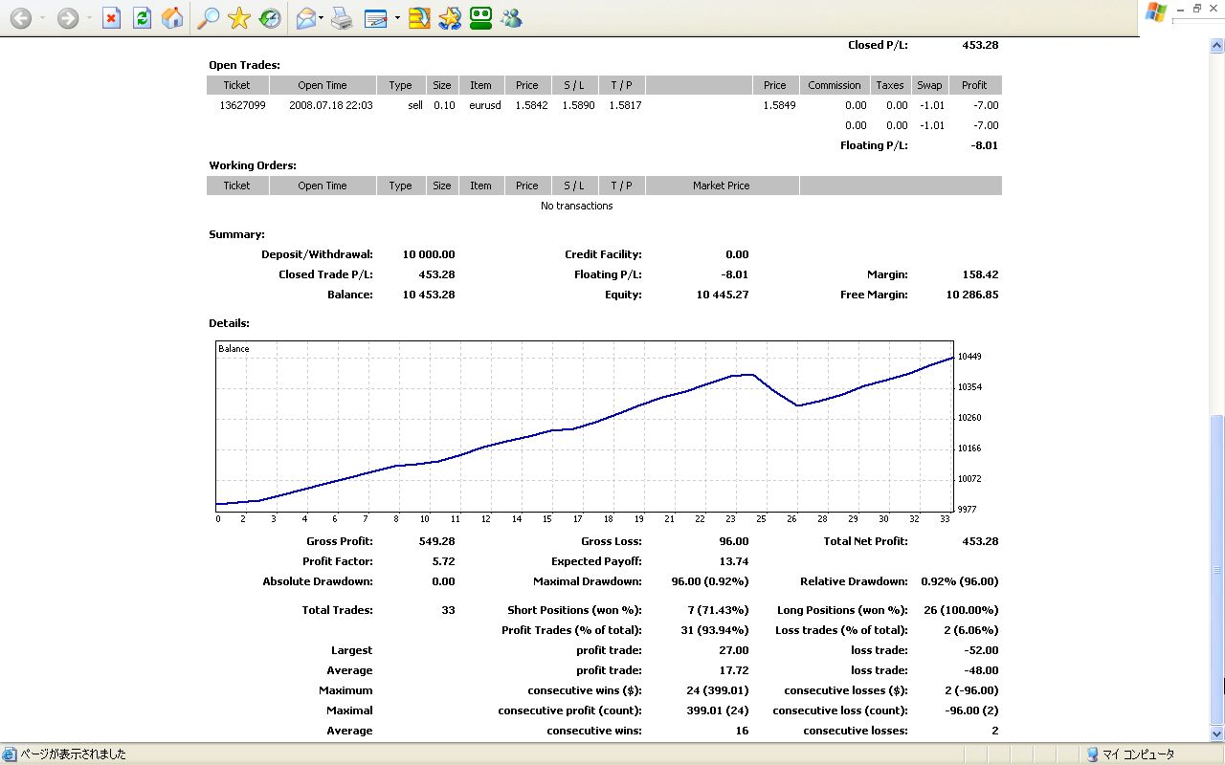Refresh the current report page
Image resolution: width=1225 pixels, height=765 pixels.
142,18
